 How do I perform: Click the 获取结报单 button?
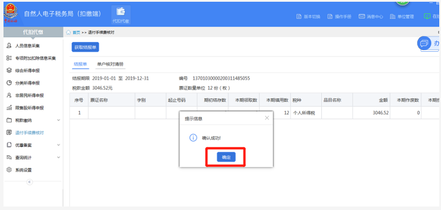85,47
